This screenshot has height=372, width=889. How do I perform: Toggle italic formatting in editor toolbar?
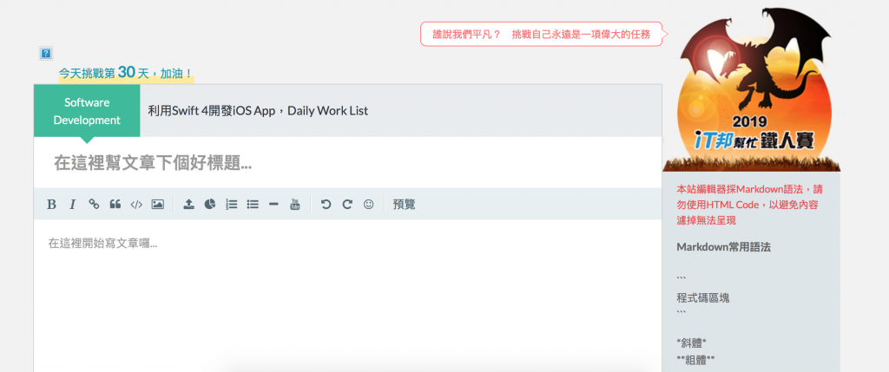[x=73, y=205]
